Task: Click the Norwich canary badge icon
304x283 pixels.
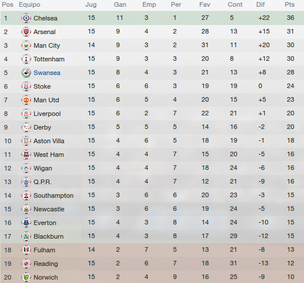Action: [26, 277]
